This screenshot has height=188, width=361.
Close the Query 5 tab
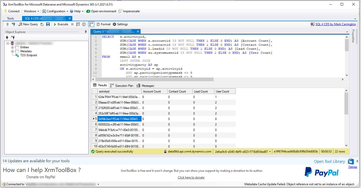[138, 31]
